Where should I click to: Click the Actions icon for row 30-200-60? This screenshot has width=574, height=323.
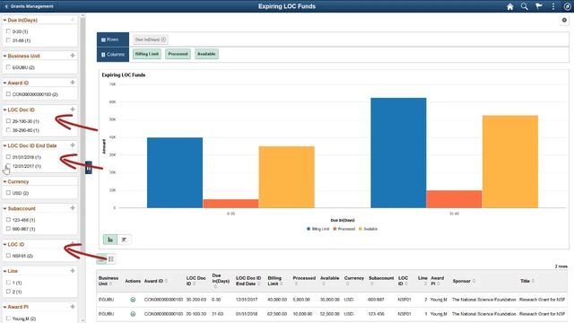(133, 300)
